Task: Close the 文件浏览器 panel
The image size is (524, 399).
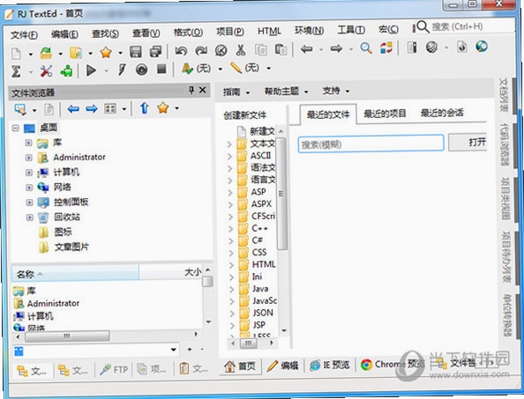Action: [203, 90]
